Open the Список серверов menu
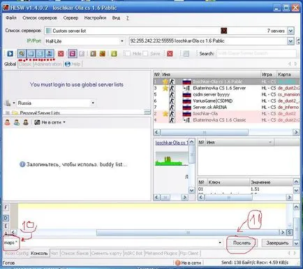 40,18
